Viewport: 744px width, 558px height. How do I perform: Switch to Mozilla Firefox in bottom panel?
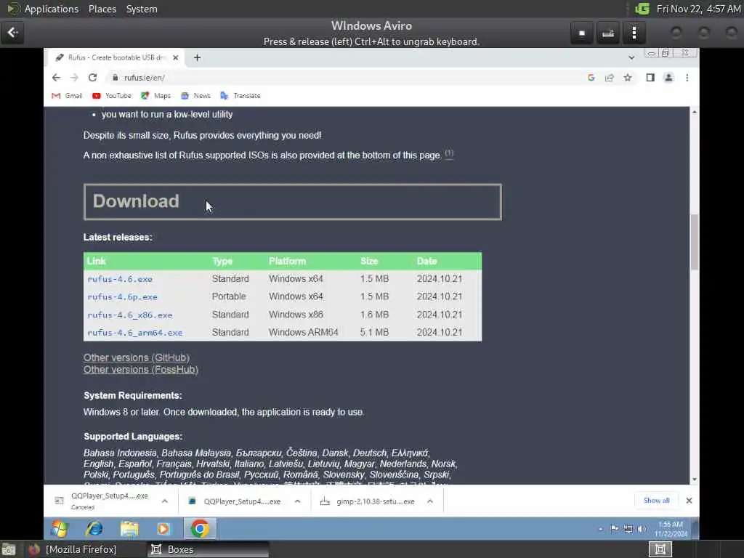pos(73,549)
